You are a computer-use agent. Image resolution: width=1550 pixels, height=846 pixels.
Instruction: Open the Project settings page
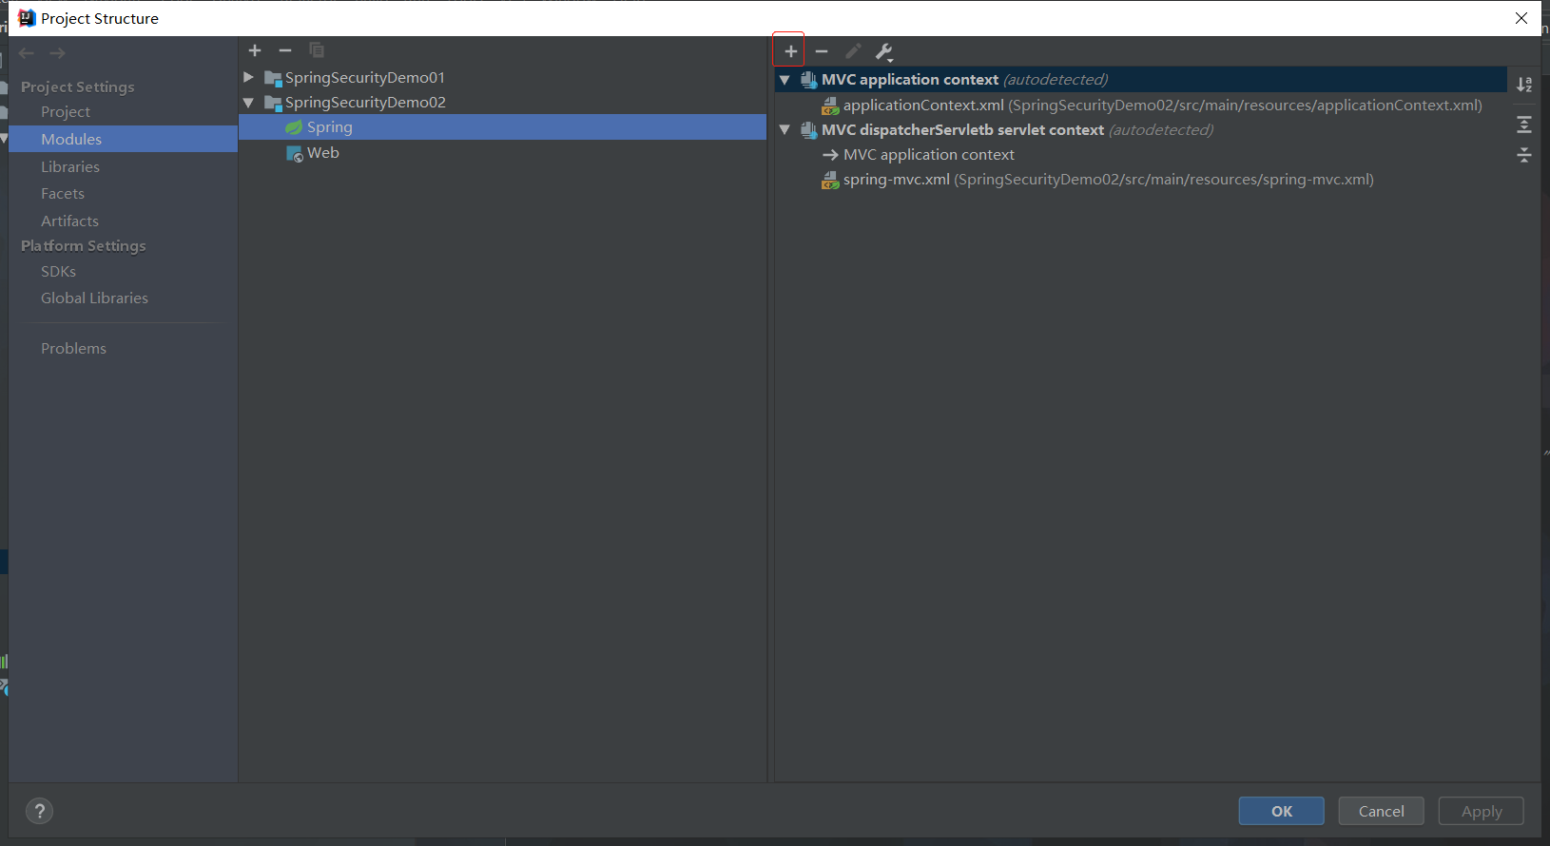click(x=66, y=111)
